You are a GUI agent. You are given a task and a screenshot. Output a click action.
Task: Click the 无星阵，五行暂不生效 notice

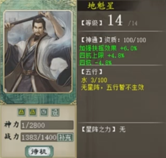113,88
